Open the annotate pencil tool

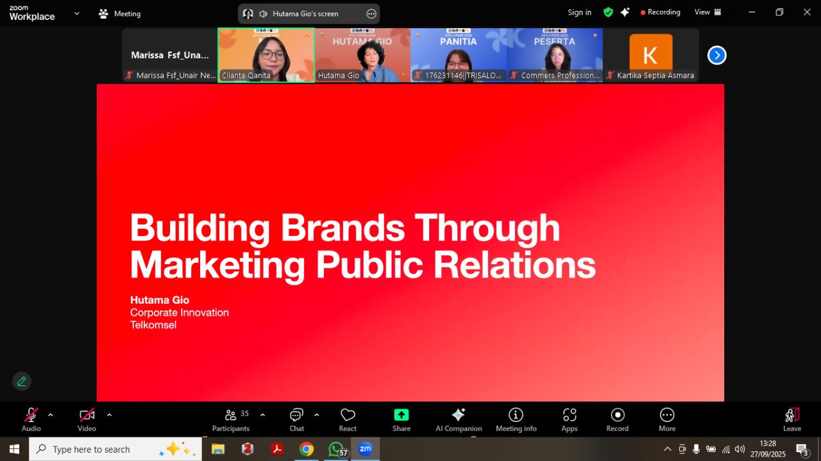22,381
